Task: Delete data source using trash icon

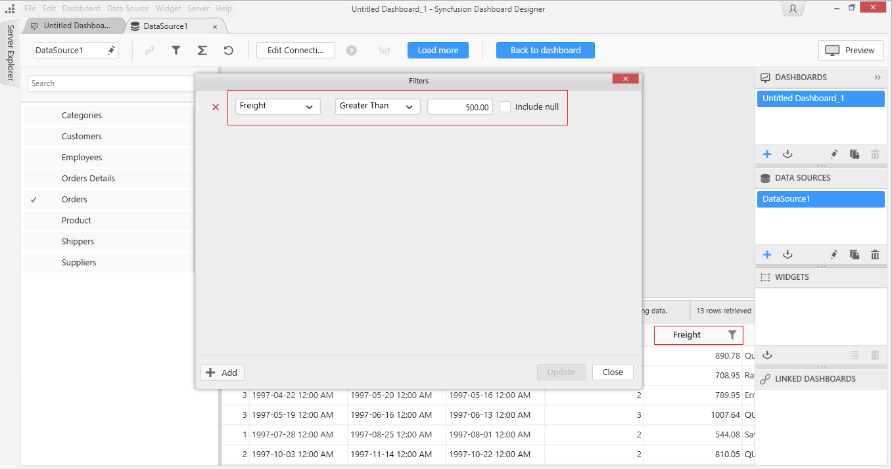Action: 875,255
